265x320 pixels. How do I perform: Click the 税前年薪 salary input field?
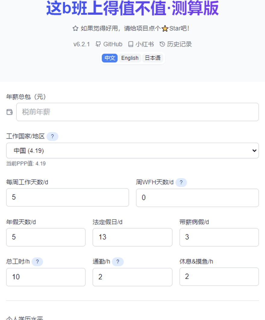point(138,112)
